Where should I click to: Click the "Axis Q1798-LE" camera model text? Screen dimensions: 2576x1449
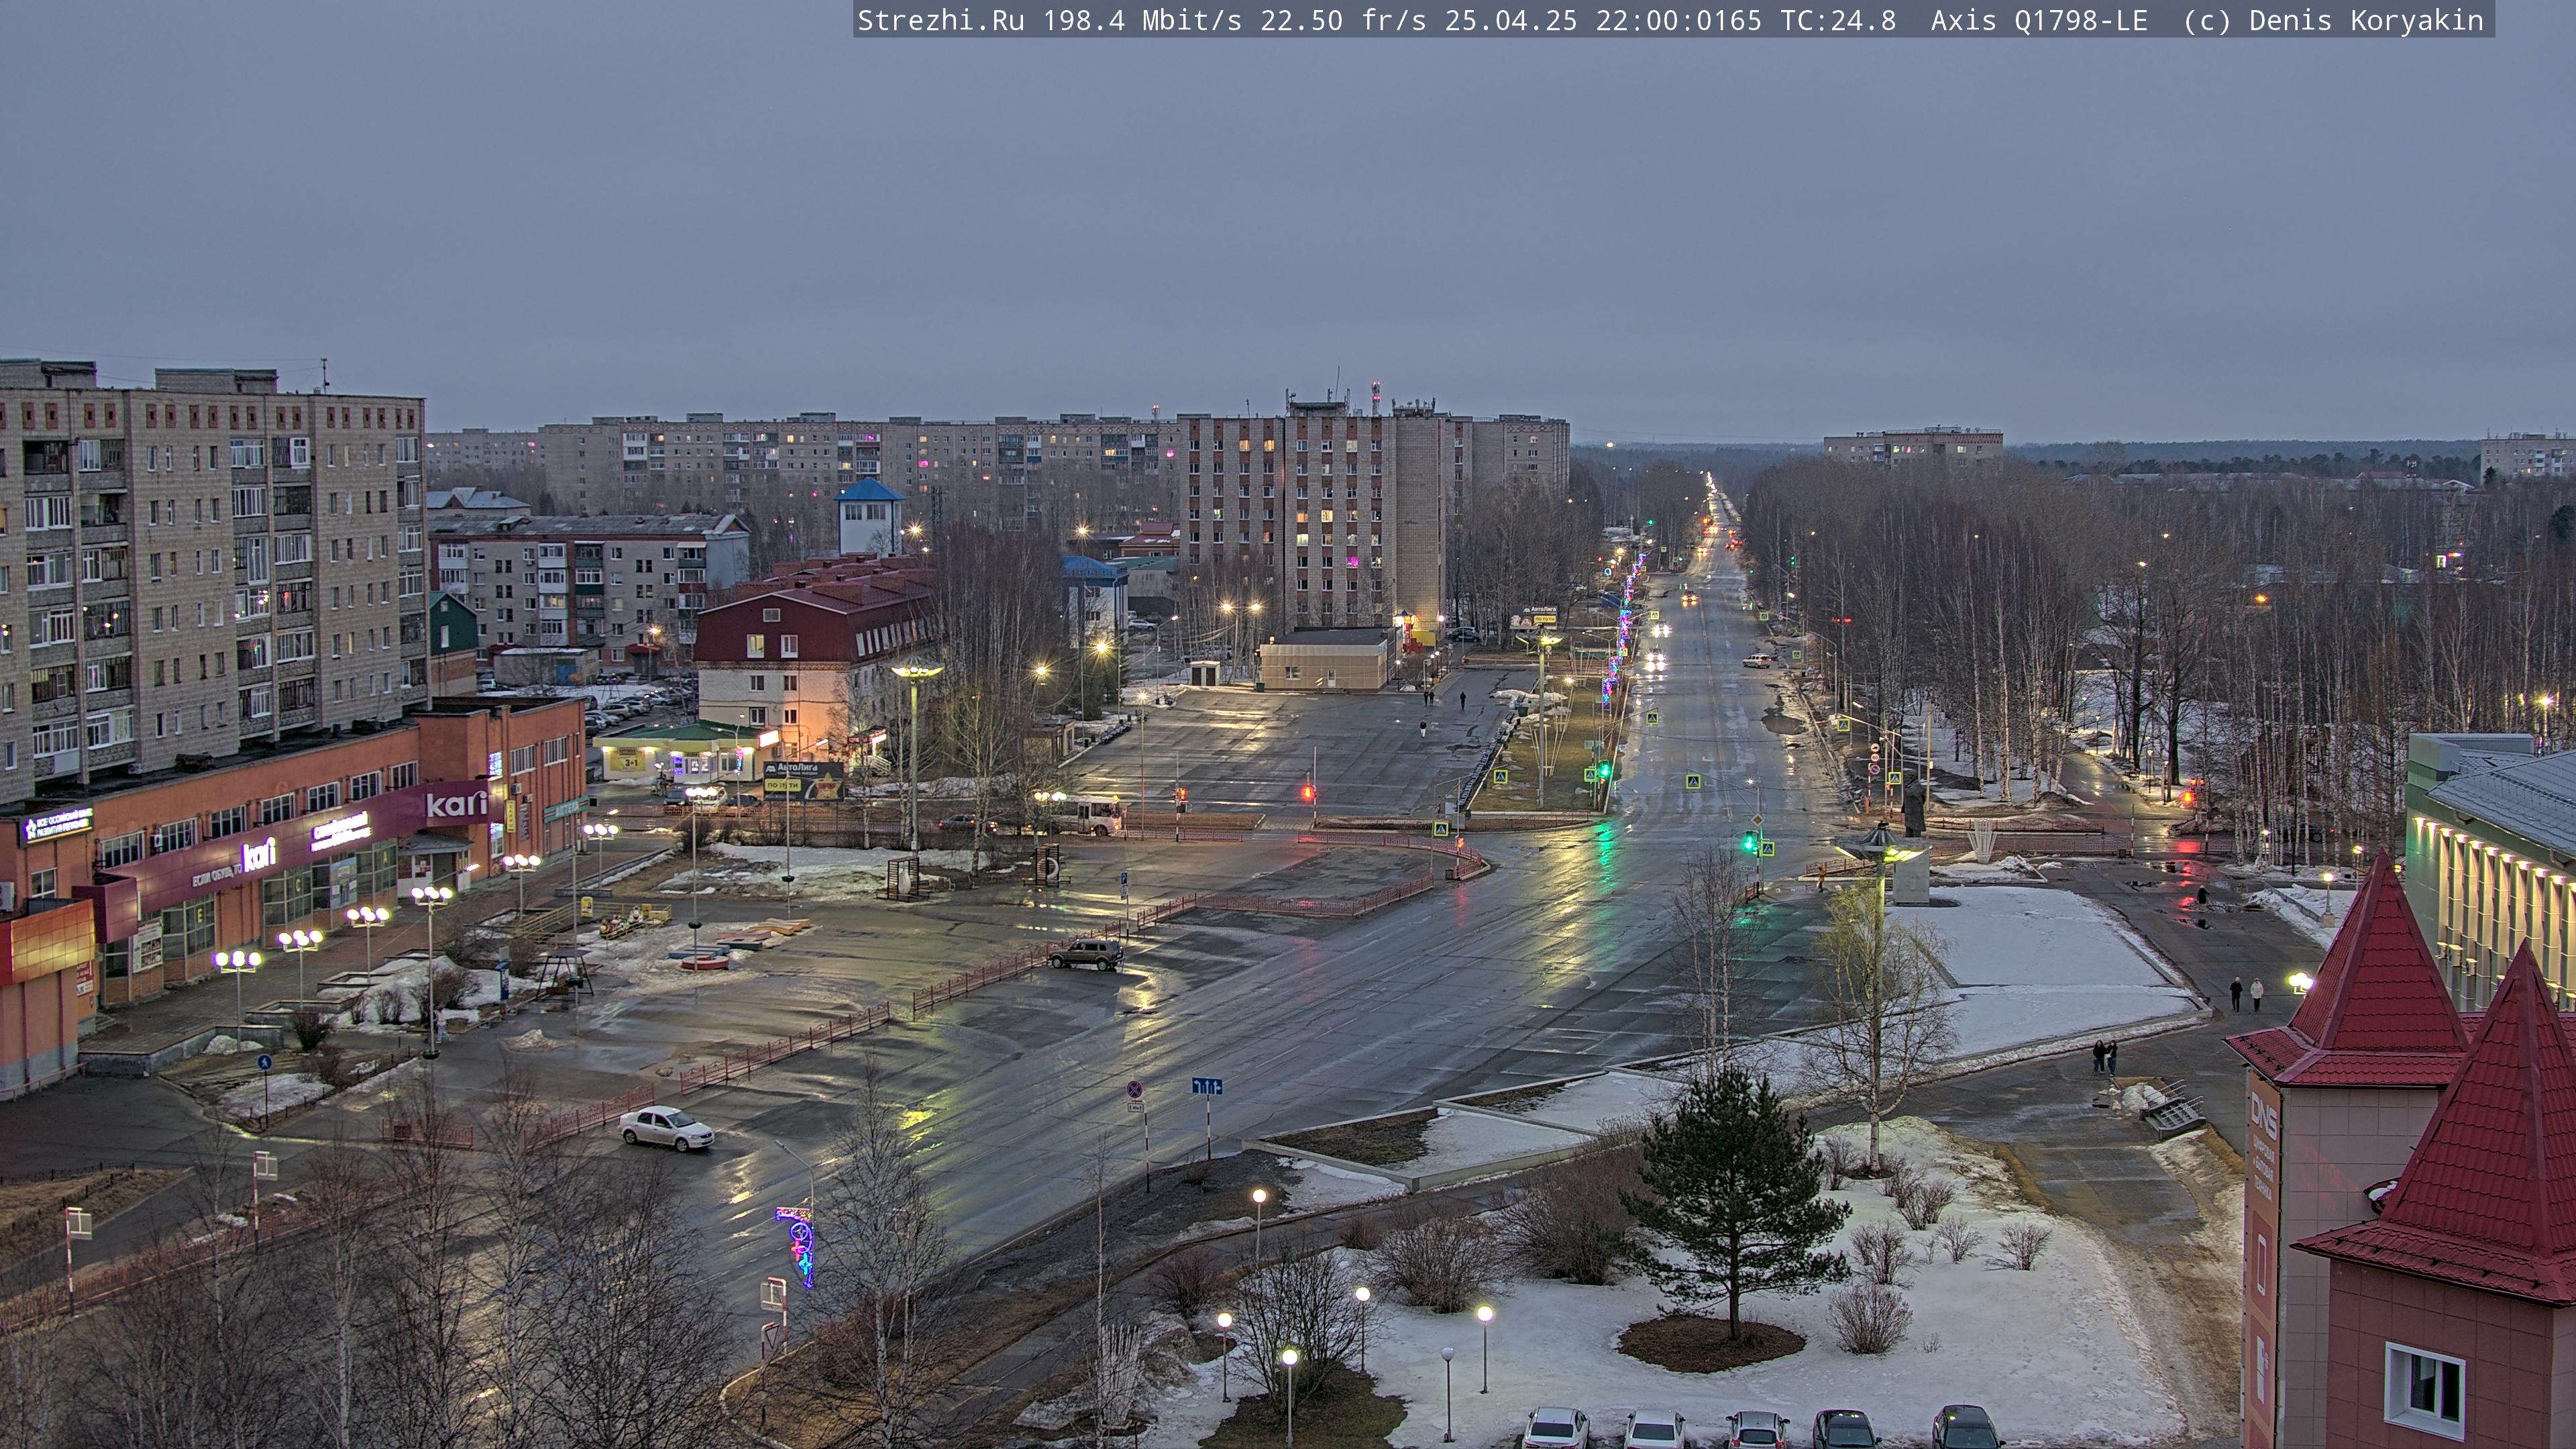click(2039, 20)
